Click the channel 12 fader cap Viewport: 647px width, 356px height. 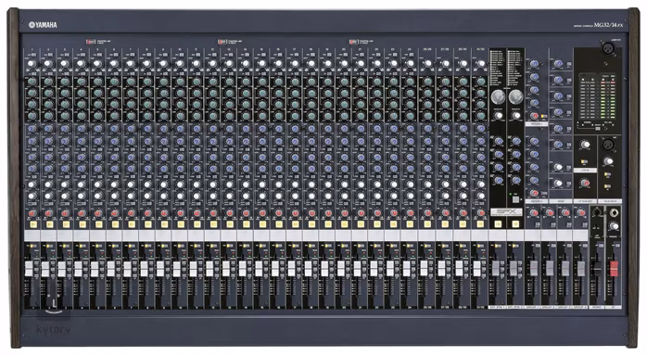(x=209, y=269)
